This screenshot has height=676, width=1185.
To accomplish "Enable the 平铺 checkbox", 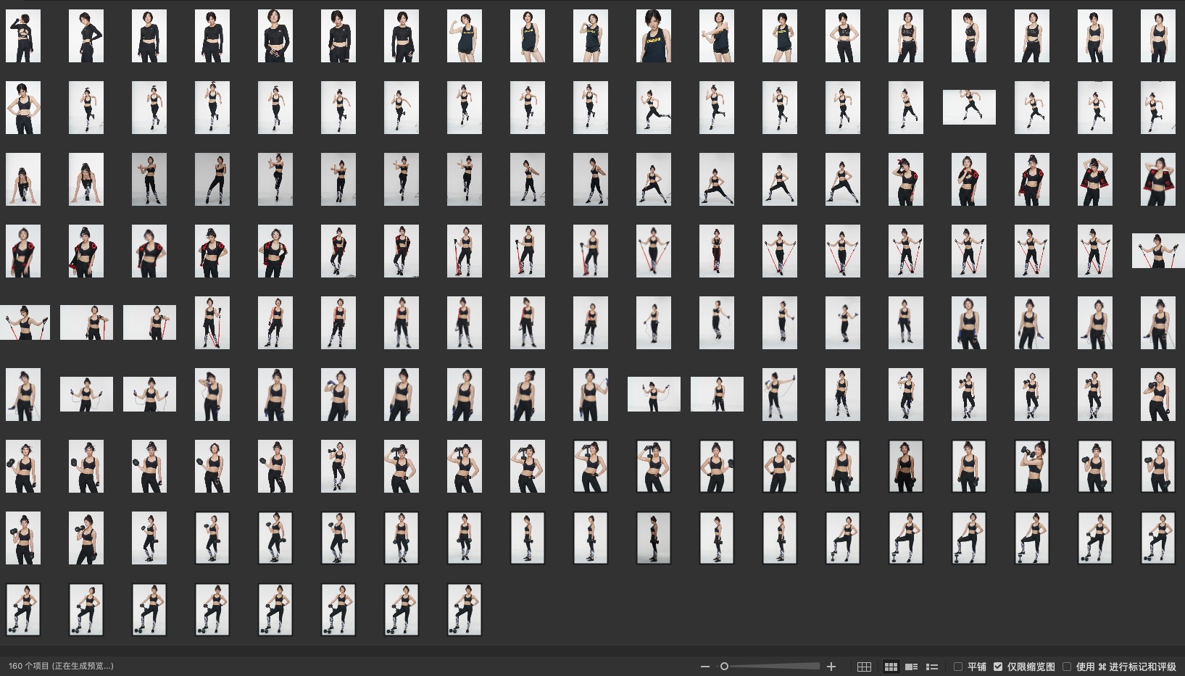I will point(958,667).
